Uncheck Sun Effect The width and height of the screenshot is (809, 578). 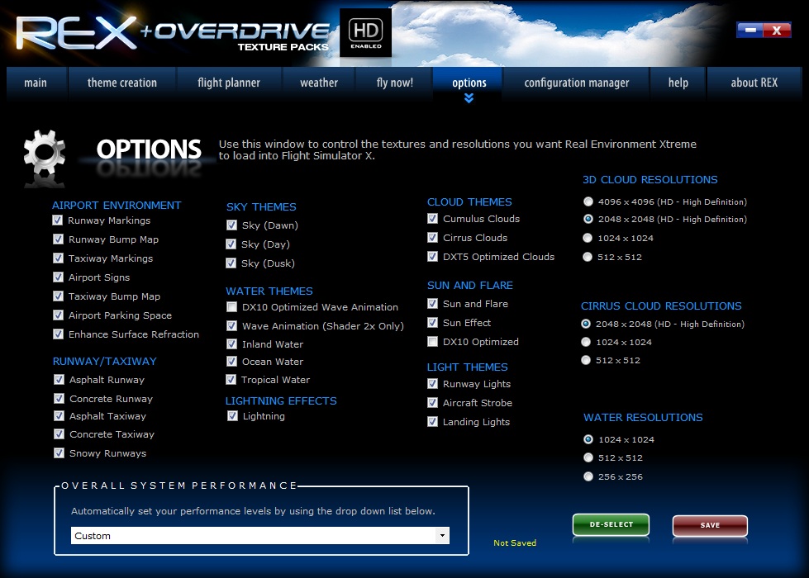click(x=432, y=323)
